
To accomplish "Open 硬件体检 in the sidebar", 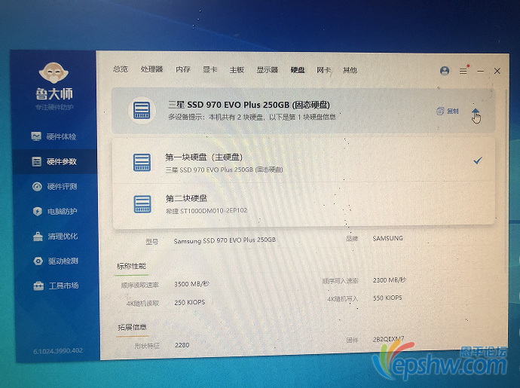I will tap(54, 136).
